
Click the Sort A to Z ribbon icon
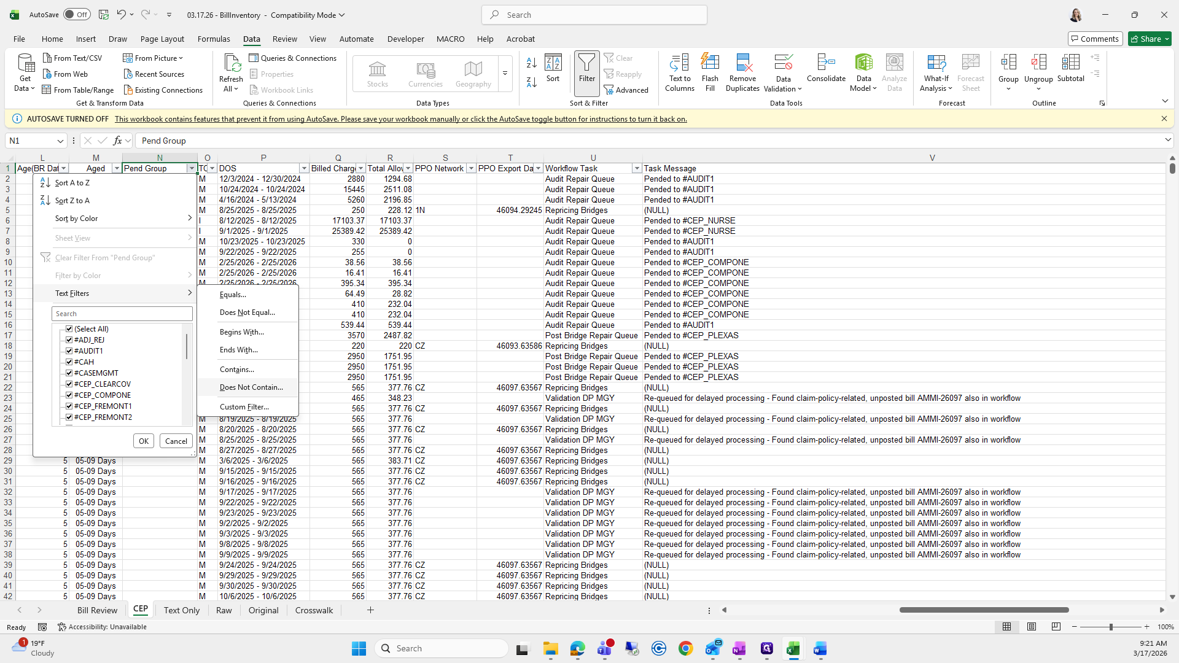(x=532, y=63)
